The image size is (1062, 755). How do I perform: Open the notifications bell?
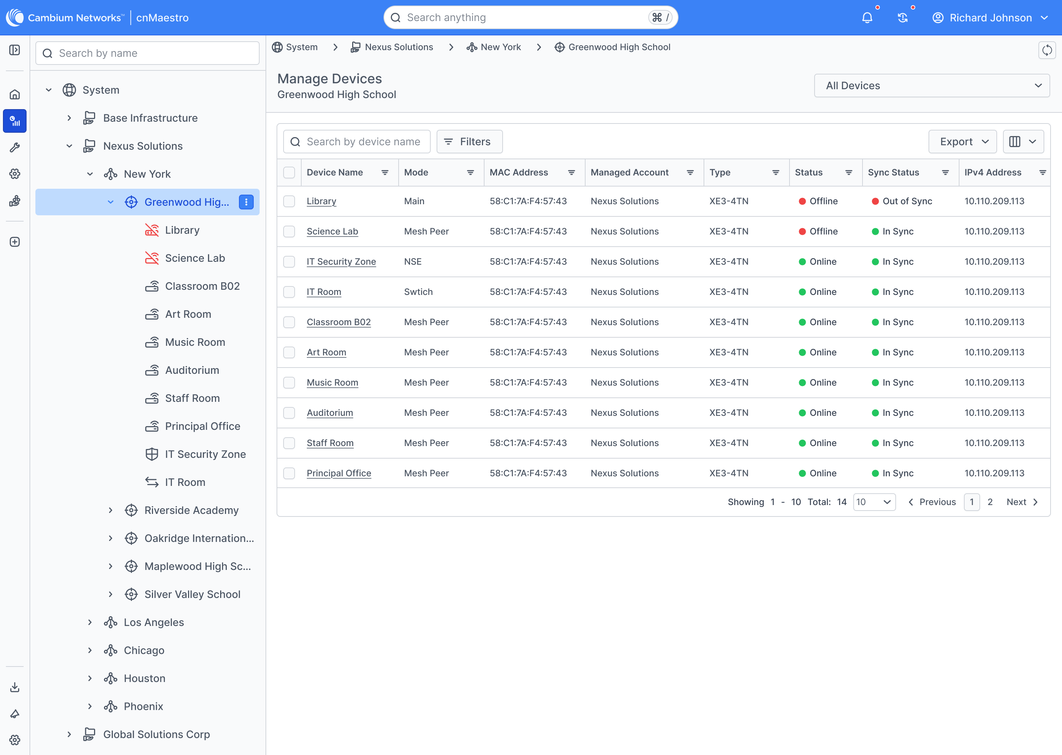(867, 18)
